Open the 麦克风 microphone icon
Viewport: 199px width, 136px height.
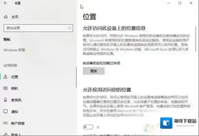click(x=6, y=100)
